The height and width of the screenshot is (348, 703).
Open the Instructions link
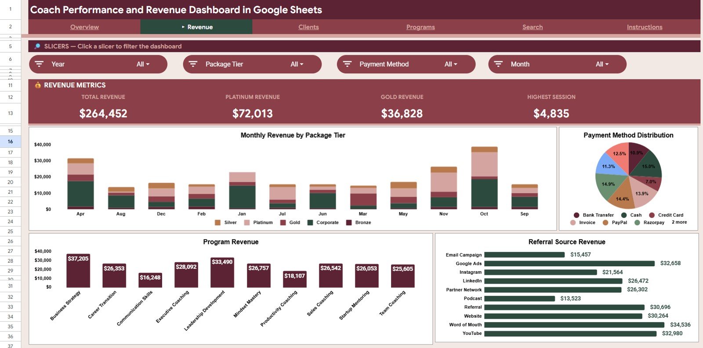click(x=645, y=27)
